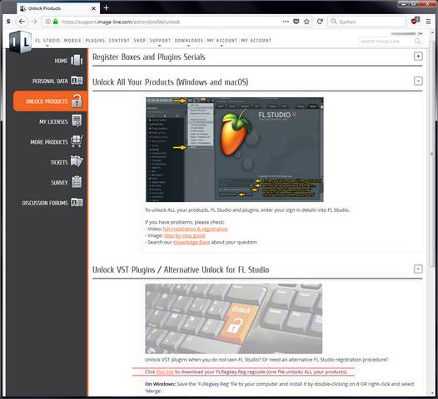The height and width of the screenshot is (399, 438).
Task: Click Survey clipboard icon
Action: (x=77, y=182)
